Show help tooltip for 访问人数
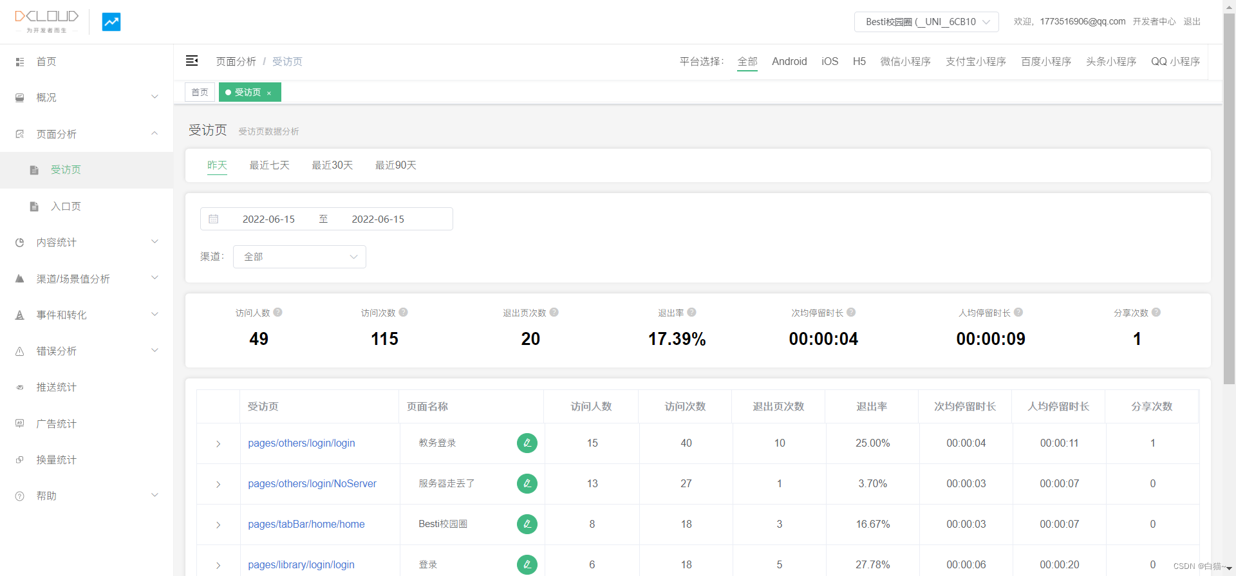1236x576 pixels. click(x=278, y=312)
